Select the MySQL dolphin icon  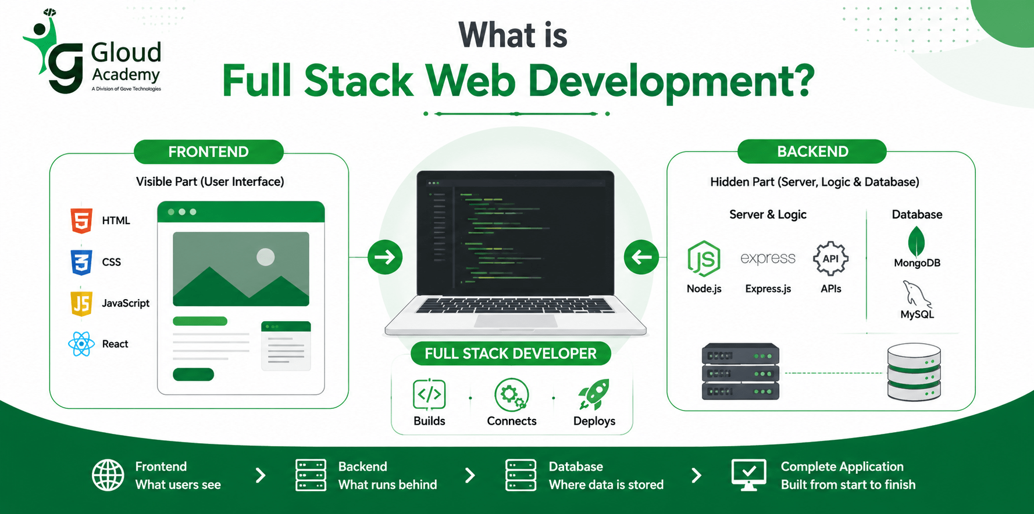click(917, 294)
